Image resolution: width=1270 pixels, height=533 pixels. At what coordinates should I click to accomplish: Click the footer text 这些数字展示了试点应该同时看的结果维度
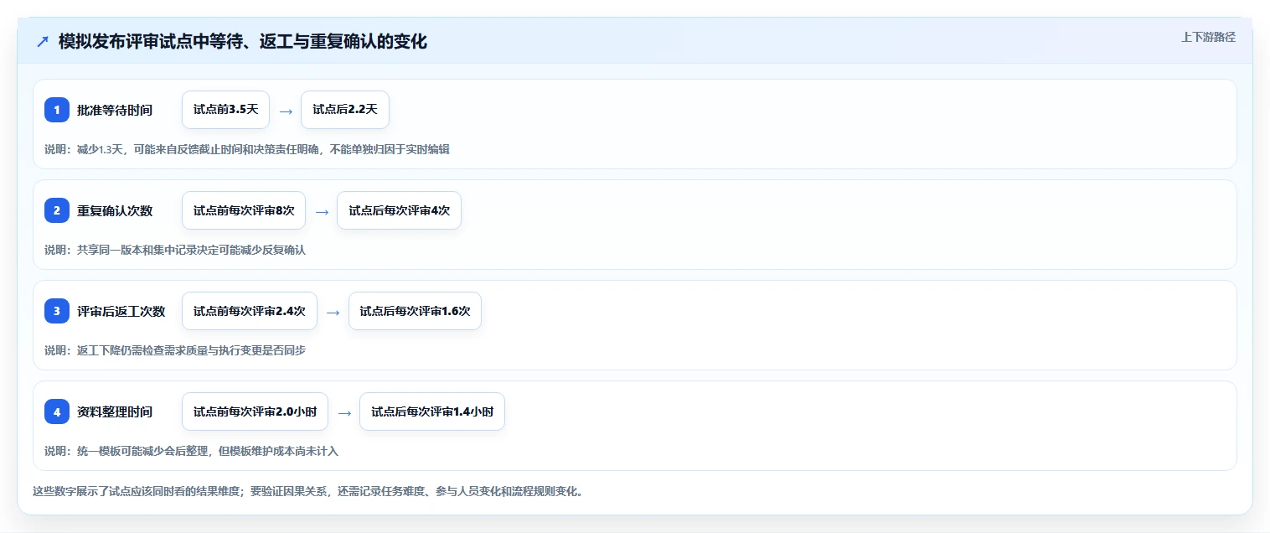pyautogui.click(x=307, y=491)
